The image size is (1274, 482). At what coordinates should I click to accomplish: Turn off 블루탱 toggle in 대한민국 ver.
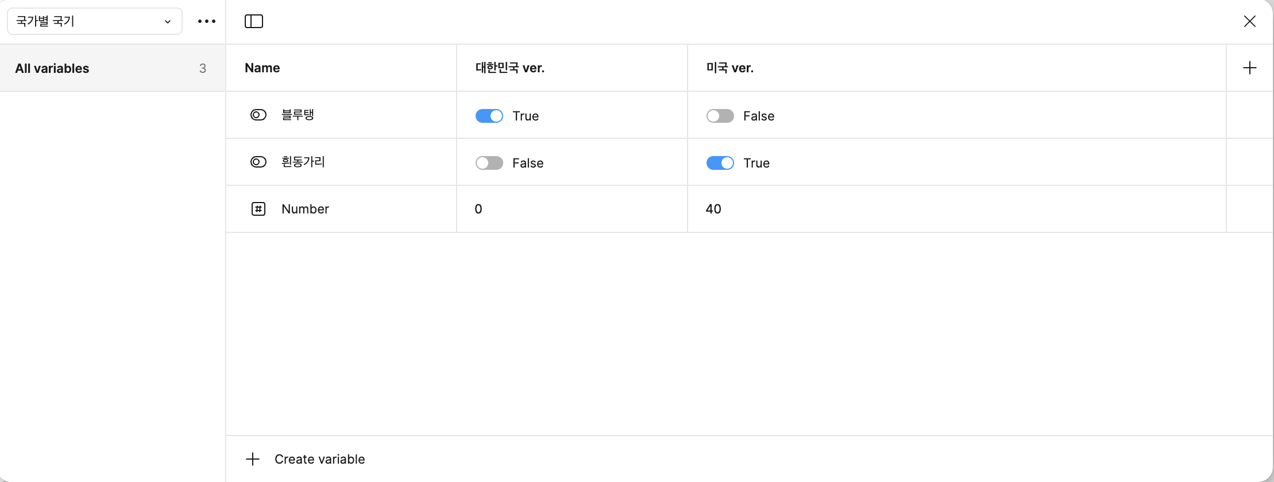point(489,116)
